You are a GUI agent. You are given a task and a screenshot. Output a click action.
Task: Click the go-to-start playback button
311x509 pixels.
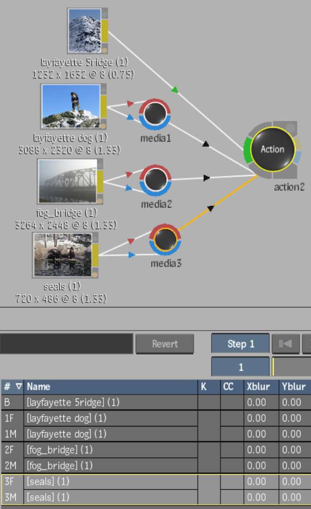[x=285, y=343]
